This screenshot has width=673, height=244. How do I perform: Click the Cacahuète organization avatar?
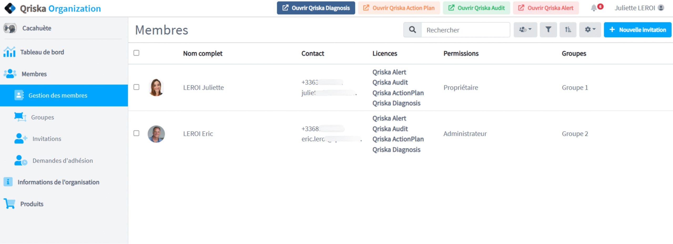[10, 28]
